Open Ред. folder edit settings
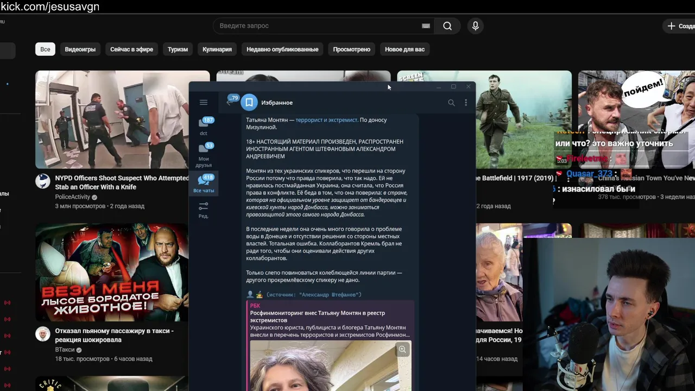The width and height of the screenshot is (695, 391). pyautogui.click(x=204, y=210)
